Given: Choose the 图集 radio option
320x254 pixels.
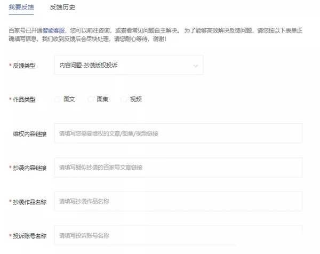Looking at the screenshot, I should pyautogui.click(x=91, y=99).
